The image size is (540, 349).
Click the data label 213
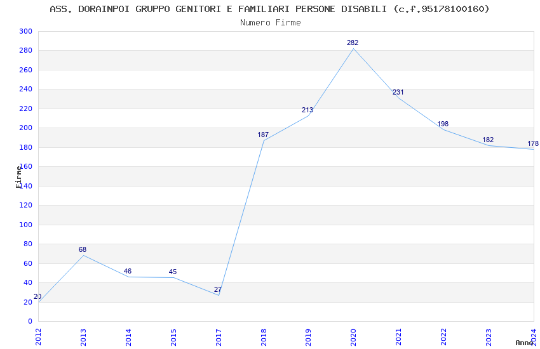307,110
